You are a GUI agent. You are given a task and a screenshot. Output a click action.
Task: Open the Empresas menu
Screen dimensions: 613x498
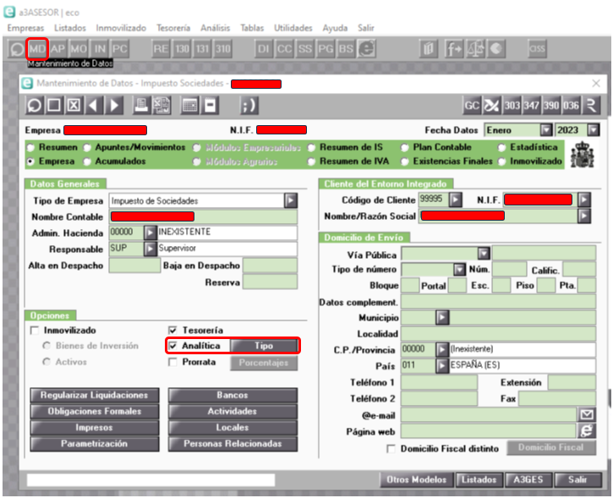[x=26, y=28]
